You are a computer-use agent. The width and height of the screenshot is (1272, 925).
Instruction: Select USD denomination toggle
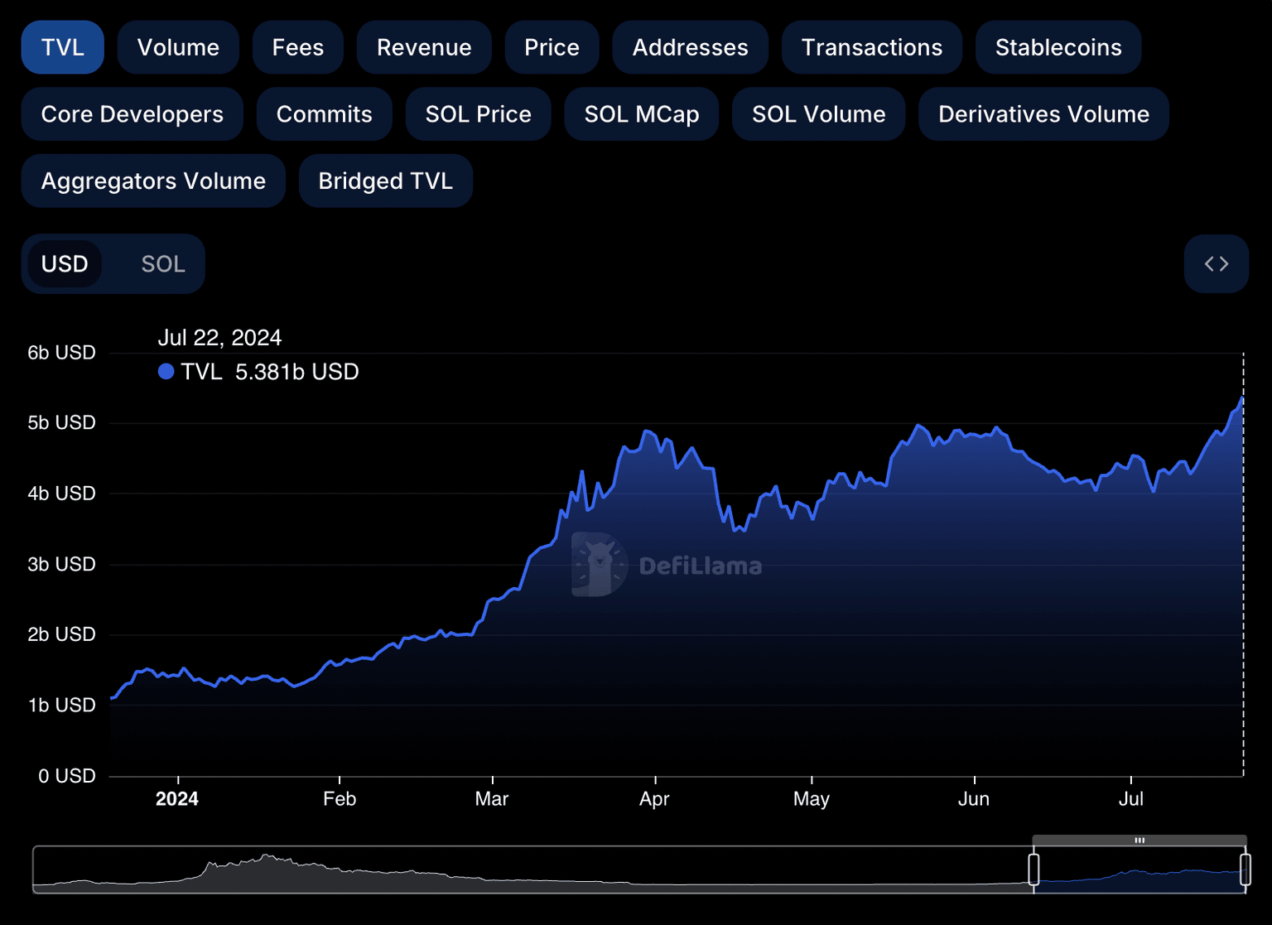(x=65, y=264)
